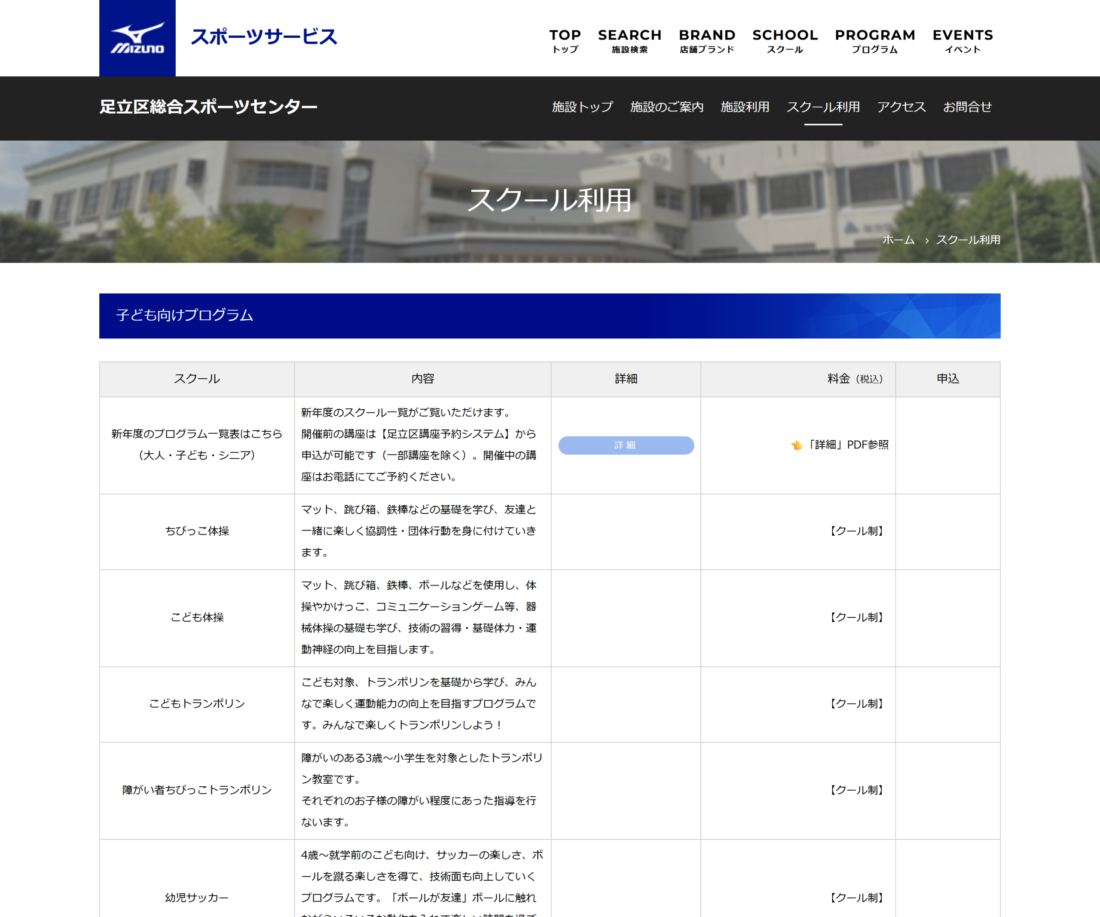The image size is (1100, 917).
Task: Click 【クール制】 in the こども体操 row
Action: pos(857,618)
